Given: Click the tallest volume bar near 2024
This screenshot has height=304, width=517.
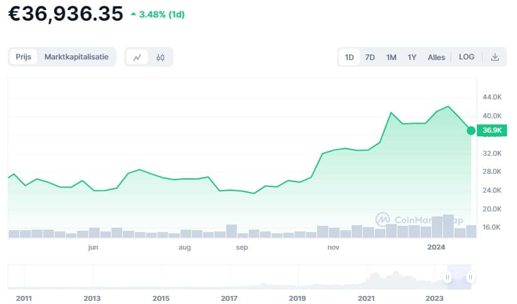Looking at the screenshot, I should coord(448,226).
